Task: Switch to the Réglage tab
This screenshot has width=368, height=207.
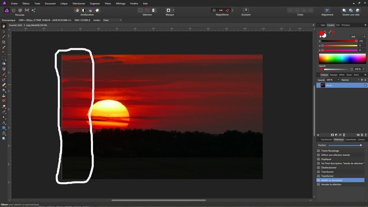Action: point(333,75)
